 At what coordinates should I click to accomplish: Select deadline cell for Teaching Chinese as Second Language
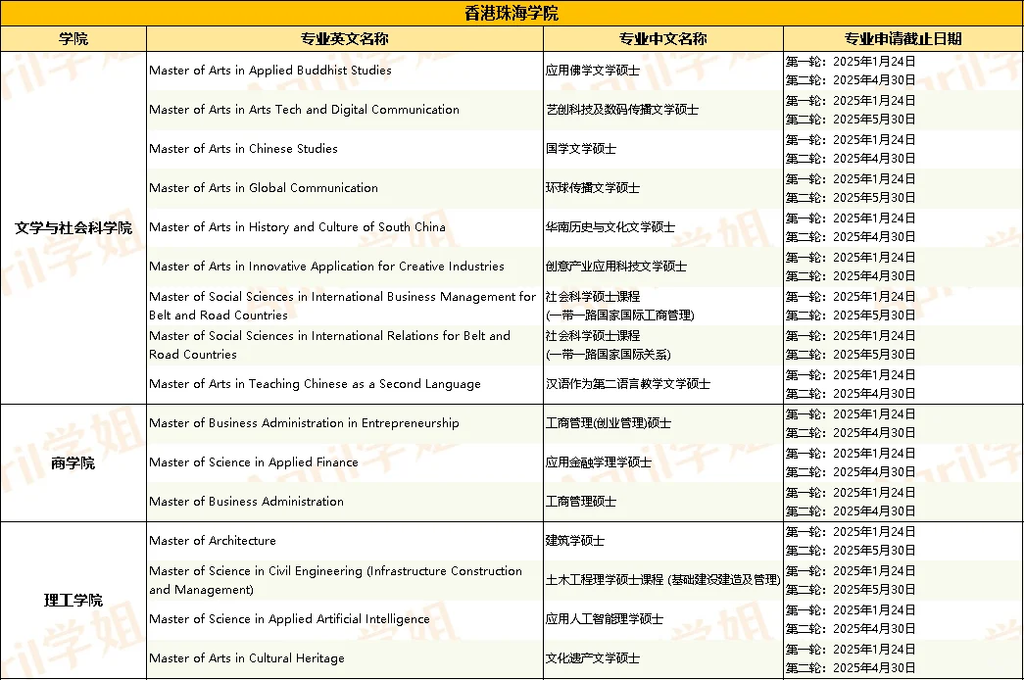(x=903, y=384)
